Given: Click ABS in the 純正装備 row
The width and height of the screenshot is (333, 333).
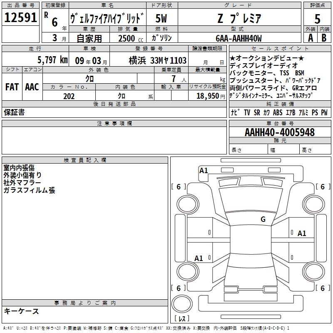Looking at the screenshot, I should (x=278, y=112).
